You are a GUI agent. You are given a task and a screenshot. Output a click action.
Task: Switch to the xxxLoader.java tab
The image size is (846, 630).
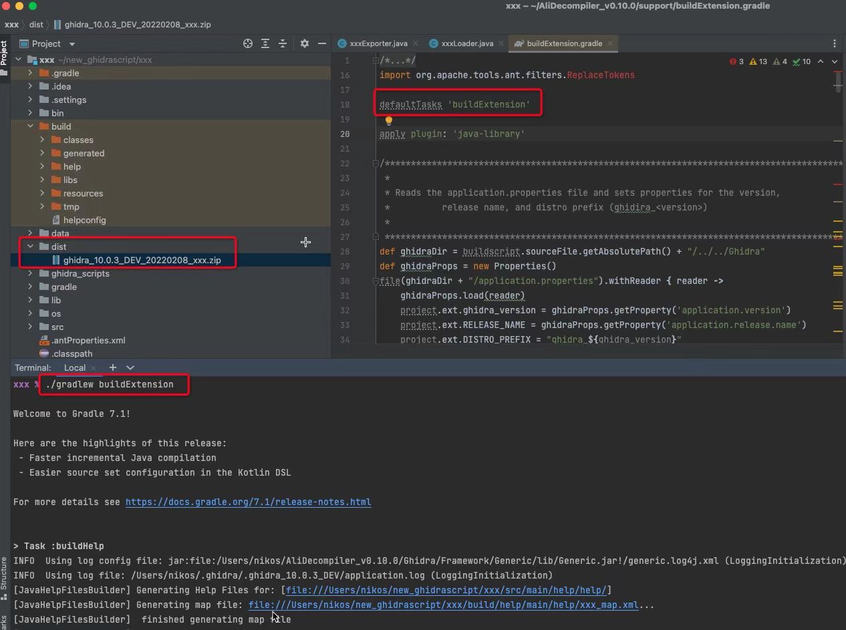[x=466, y=43]
